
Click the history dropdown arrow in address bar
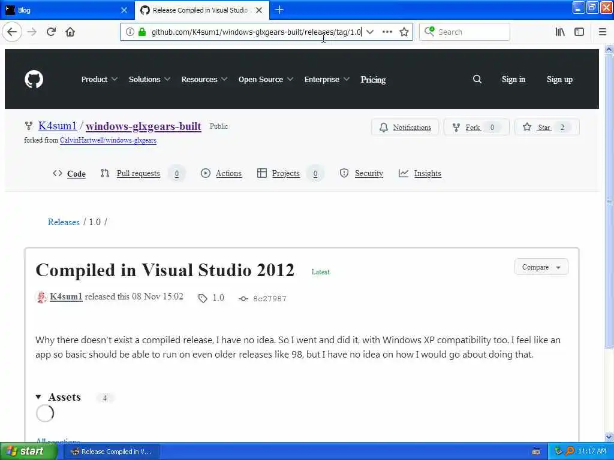click(x=370, y=32)
